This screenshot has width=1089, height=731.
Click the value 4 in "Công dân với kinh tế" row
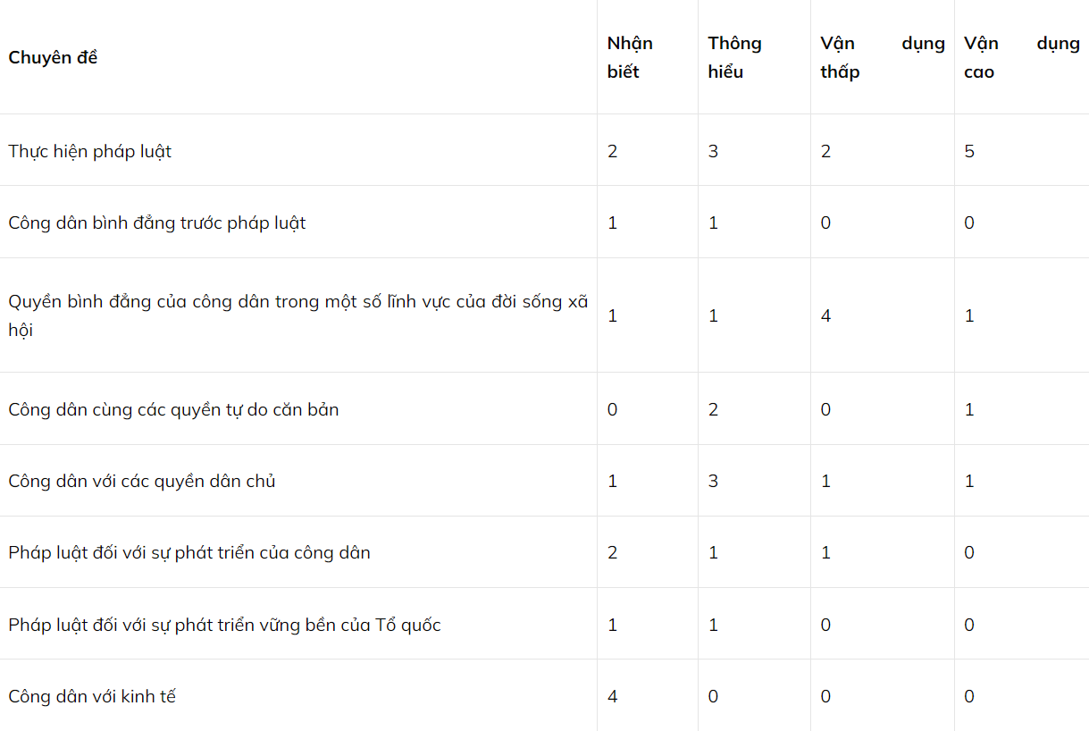tap(612, 696)
